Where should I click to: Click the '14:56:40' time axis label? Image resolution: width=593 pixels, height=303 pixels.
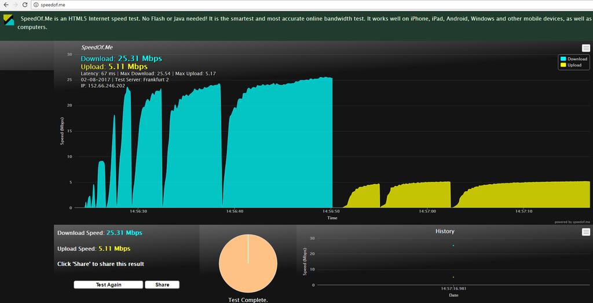tap(235, 211)
